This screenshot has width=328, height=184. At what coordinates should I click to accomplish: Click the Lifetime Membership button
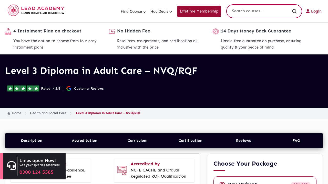pyautogui.click(x=199, y=11)
